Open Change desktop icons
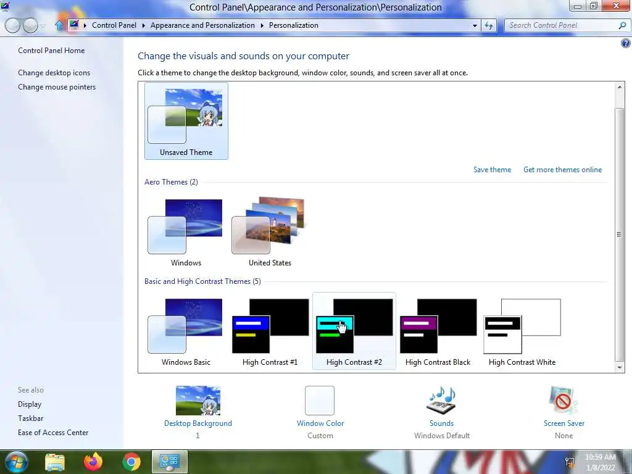 pyautogui.click(x=54, y=73)
